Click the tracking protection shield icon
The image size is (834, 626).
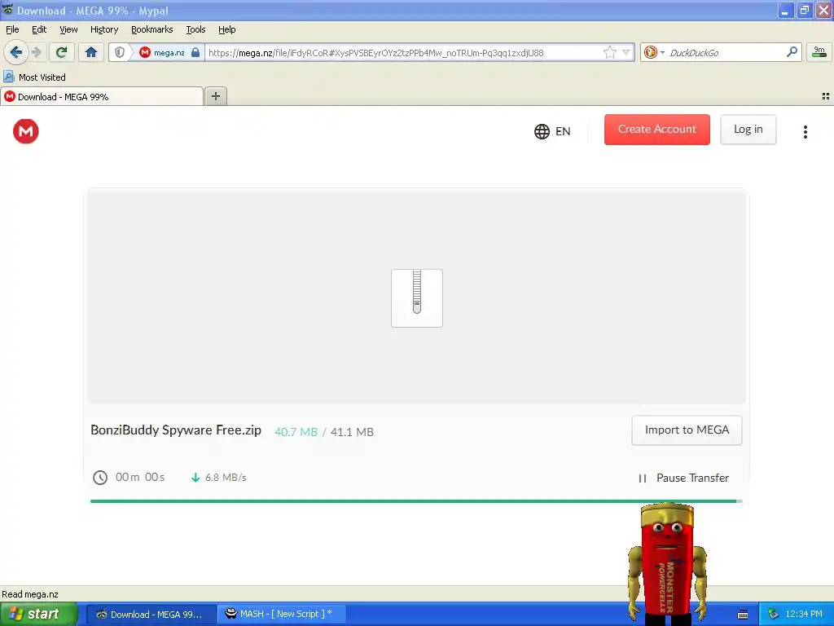[120, 52]
